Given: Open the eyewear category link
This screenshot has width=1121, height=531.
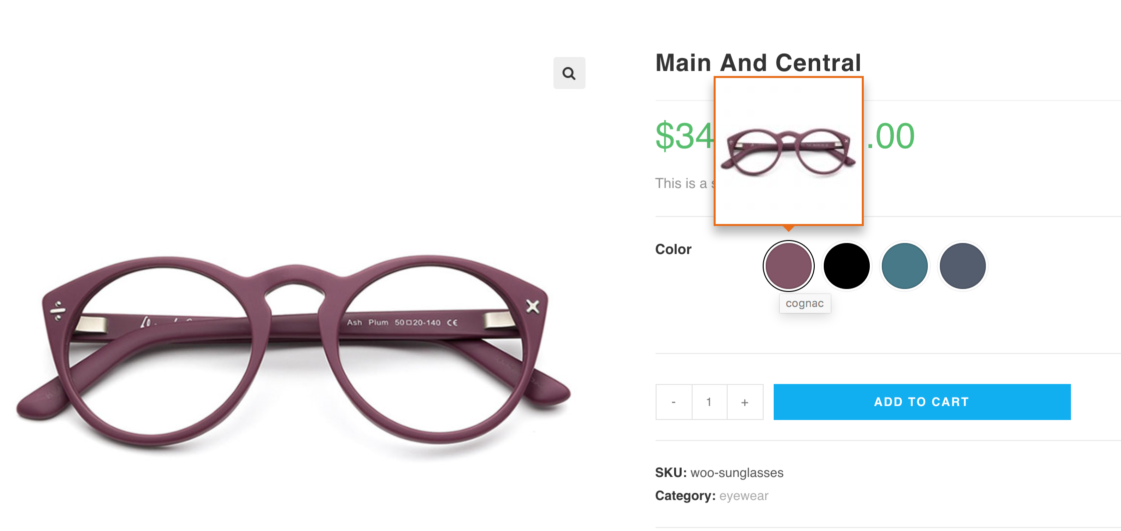Looking at the screenshot, I should coord(744,495).
